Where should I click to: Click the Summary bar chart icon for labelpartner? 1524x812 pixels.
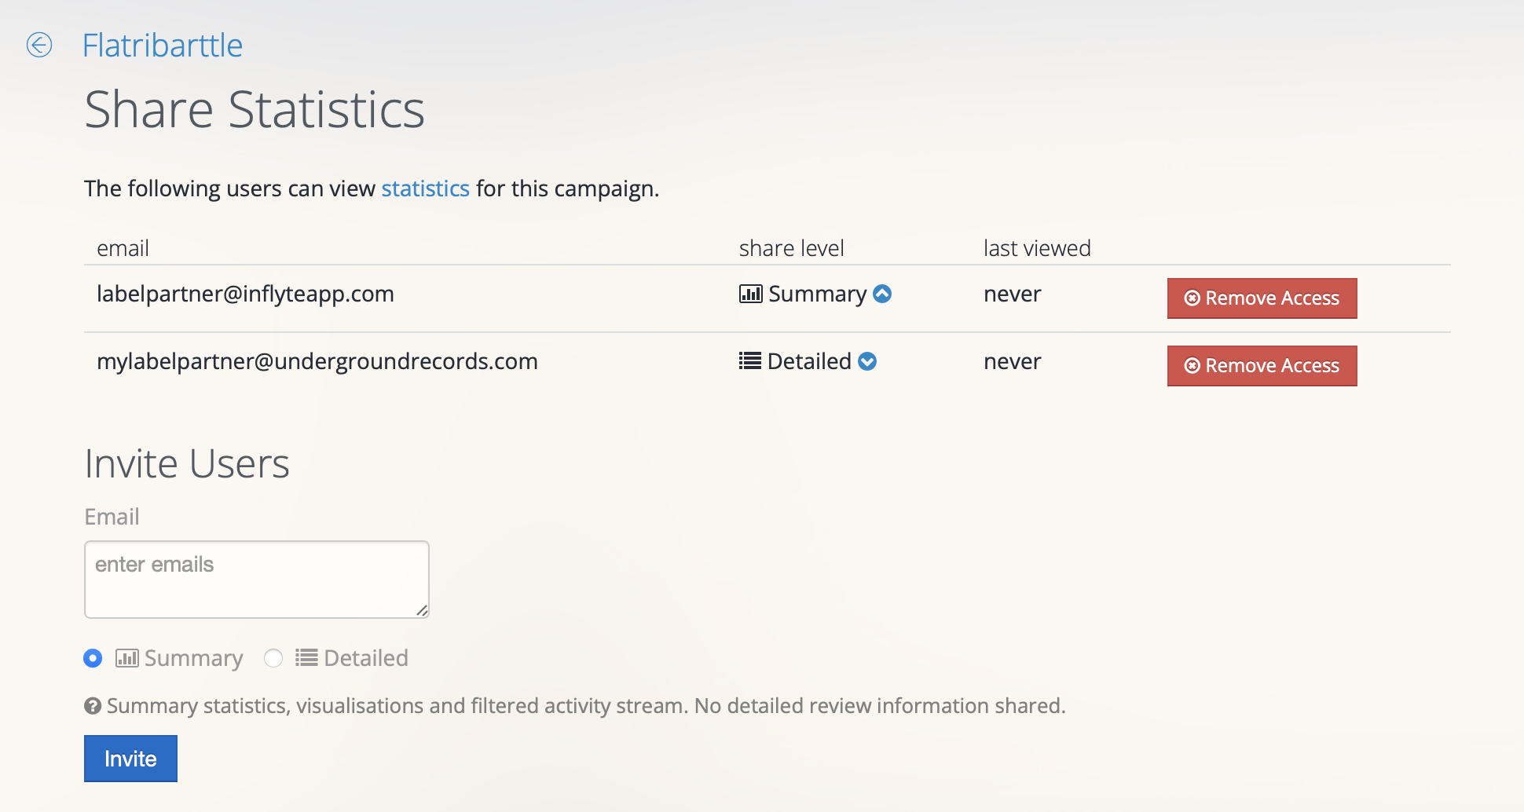pyautogui.click(x=750, y=294)
